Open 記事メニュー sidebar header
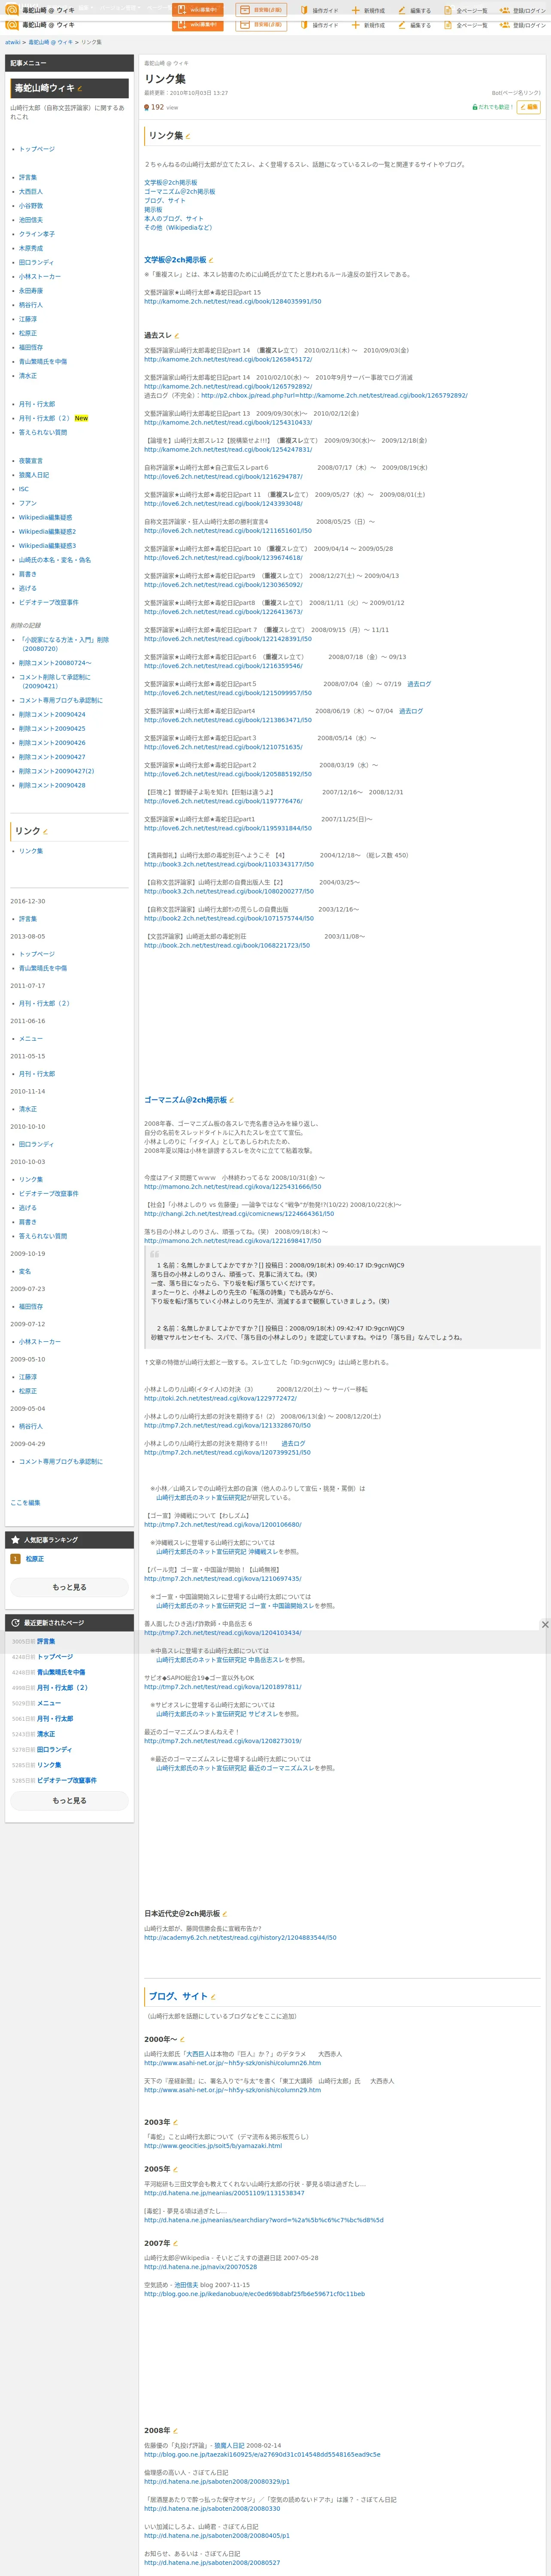 coord(69,63)
